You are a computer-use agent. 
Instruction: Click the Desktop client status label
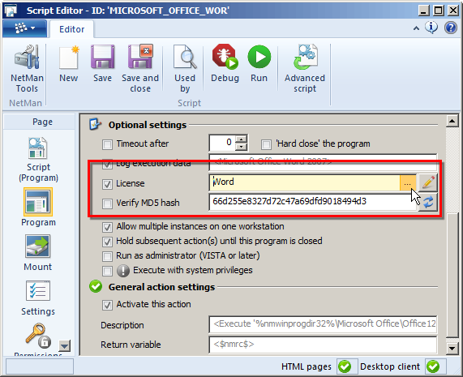pos(390,366)
